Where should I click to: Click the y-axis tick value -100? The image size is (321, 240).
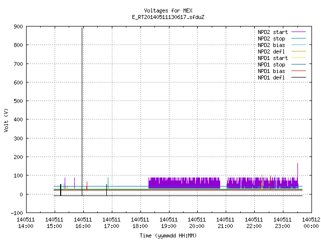click(x=17, y=213)
